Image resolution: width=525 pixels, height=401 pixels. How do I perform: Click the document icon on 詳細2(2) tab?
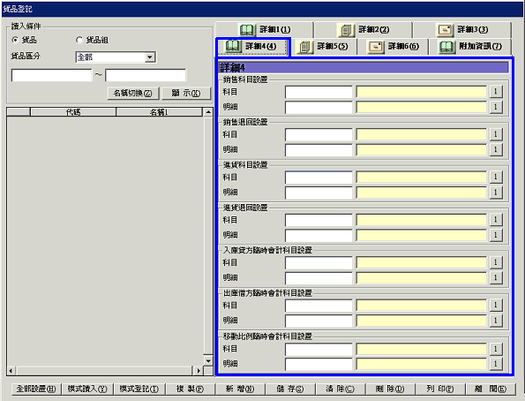point(346,30)
